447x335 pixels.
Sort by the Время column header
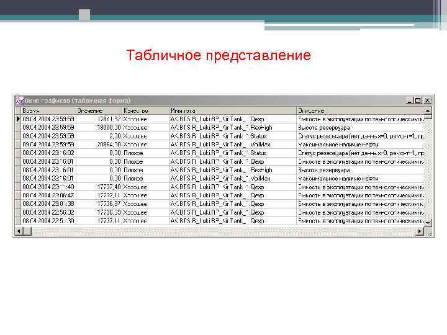49,110
